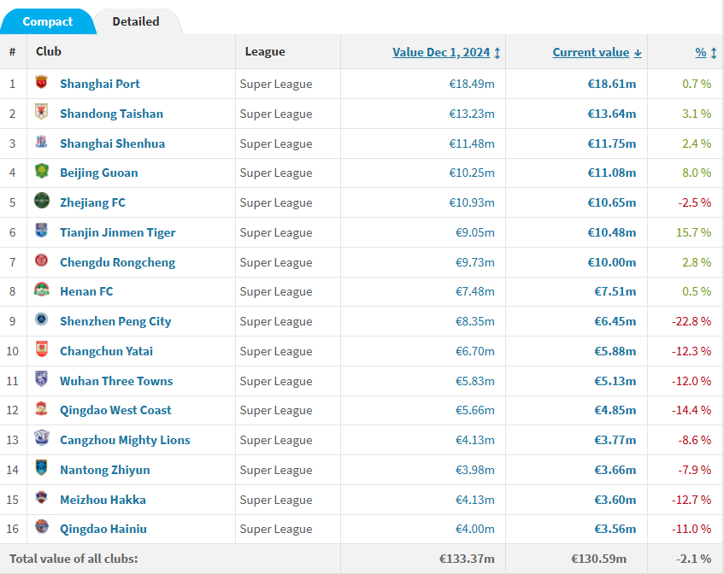
Task: Click current value €10.65m
Action: coord(611,203)
